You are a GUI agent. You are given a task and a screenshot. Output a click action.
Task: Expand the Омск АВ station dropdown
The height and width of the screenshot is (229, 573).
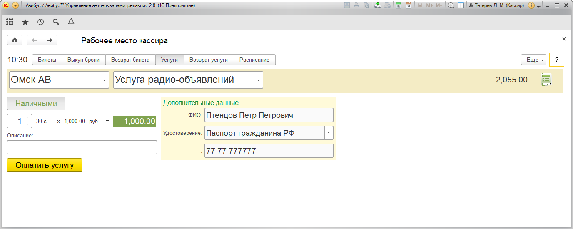click(105, 80)
